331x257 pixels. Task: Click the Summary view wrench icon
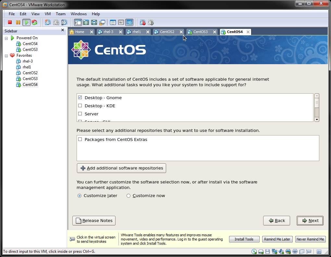click(x=113, y=22)
